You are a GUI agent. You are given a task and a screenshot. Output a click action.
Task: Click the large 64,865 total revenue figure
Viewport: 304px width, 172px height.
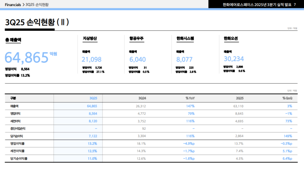(x=27, y=57)
